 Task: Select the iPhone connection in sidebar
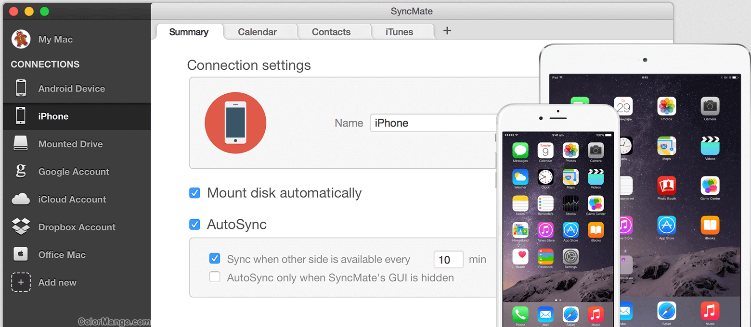[x=53, y=116]
